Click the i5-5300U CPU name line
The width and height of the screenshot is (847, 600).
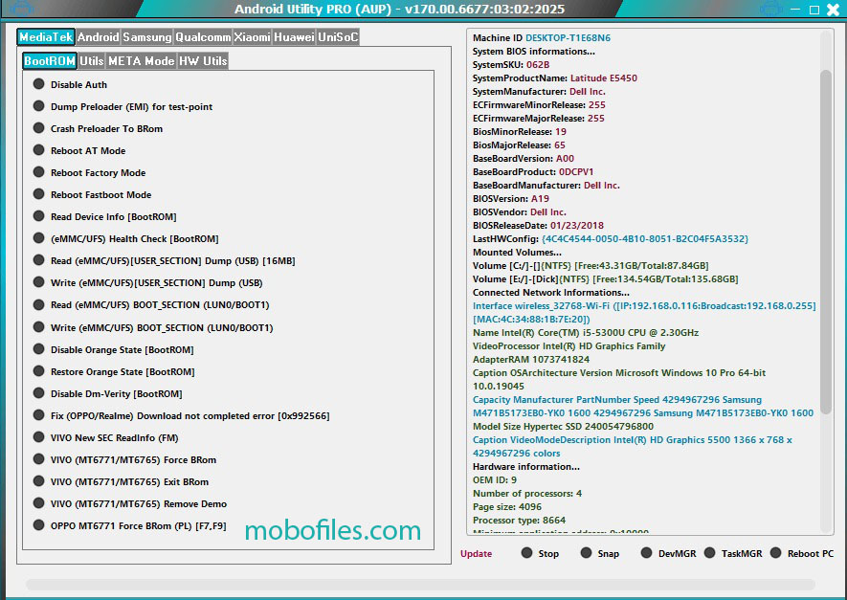pyautogui.click(x=586, y=333)
